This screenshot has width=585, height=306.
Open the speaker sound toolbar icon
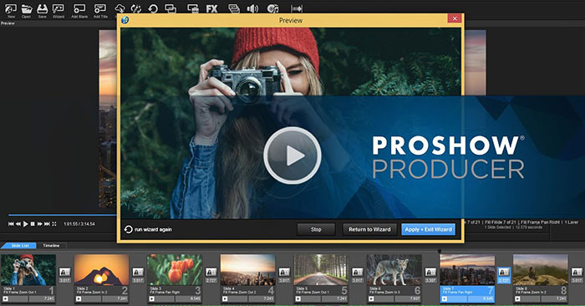click(252, 8)
